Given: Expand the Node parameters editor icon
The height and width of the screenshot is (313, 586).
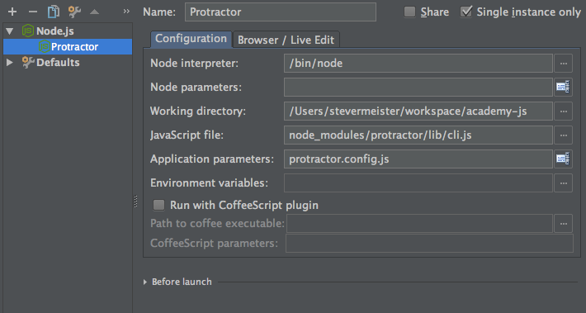Looking at the screenshot, I should pyautogui.click(x=563, y=88).
